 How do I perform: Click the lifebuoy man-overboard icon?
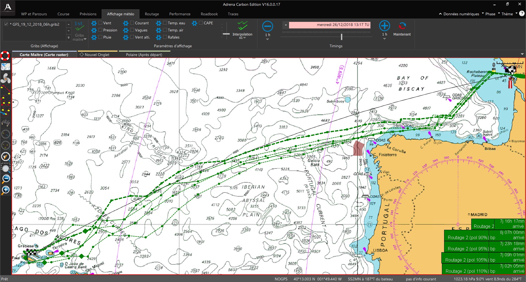tap(5, 56)
